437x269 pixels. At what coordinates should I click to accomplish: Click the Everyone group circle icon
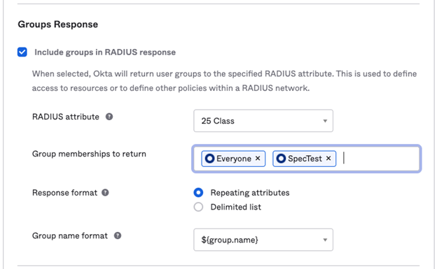209,159
